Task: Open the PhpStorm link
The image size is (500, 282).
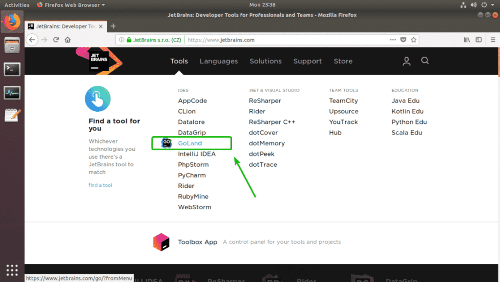Action: (x=193, y=164)
